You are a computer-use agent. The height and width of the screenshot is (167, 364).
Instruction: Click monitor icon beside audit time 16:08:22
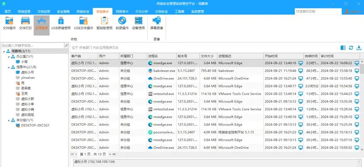coord(357,63)
